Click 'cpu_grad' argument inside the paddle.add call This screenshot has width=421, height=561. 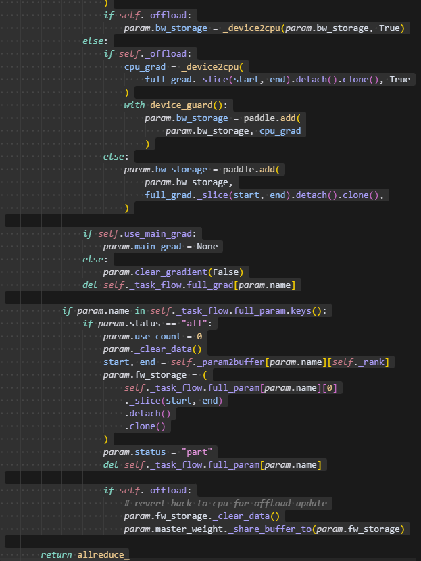tap(280, 131)
